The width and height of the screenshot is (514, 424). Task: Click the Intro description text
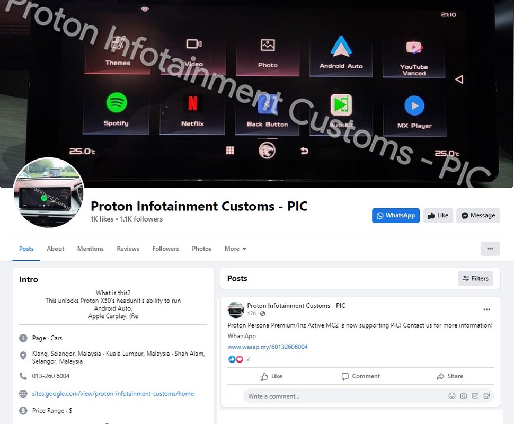pos(113,304)
